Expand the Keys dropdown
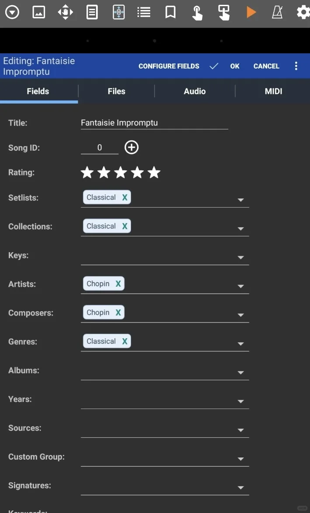The width and height of the screenshot is (310, 513). (241, 258)
